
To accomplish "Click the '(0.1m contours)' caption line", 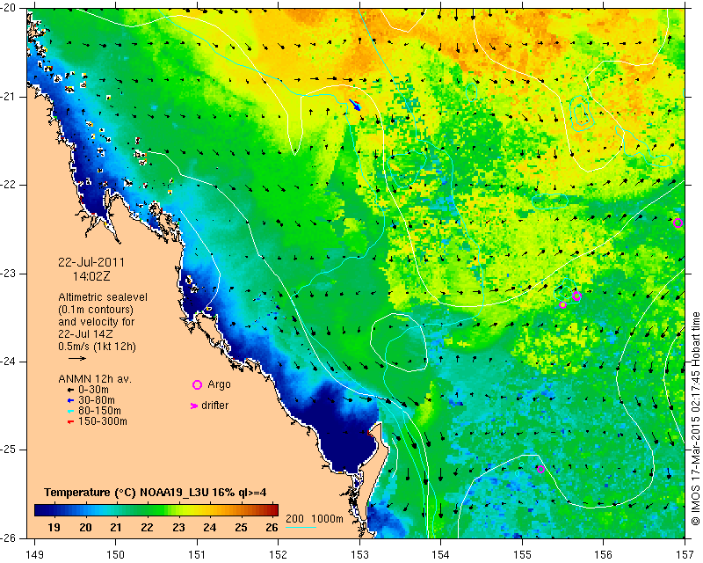I will pyautogui.click(x=96, y=310).
